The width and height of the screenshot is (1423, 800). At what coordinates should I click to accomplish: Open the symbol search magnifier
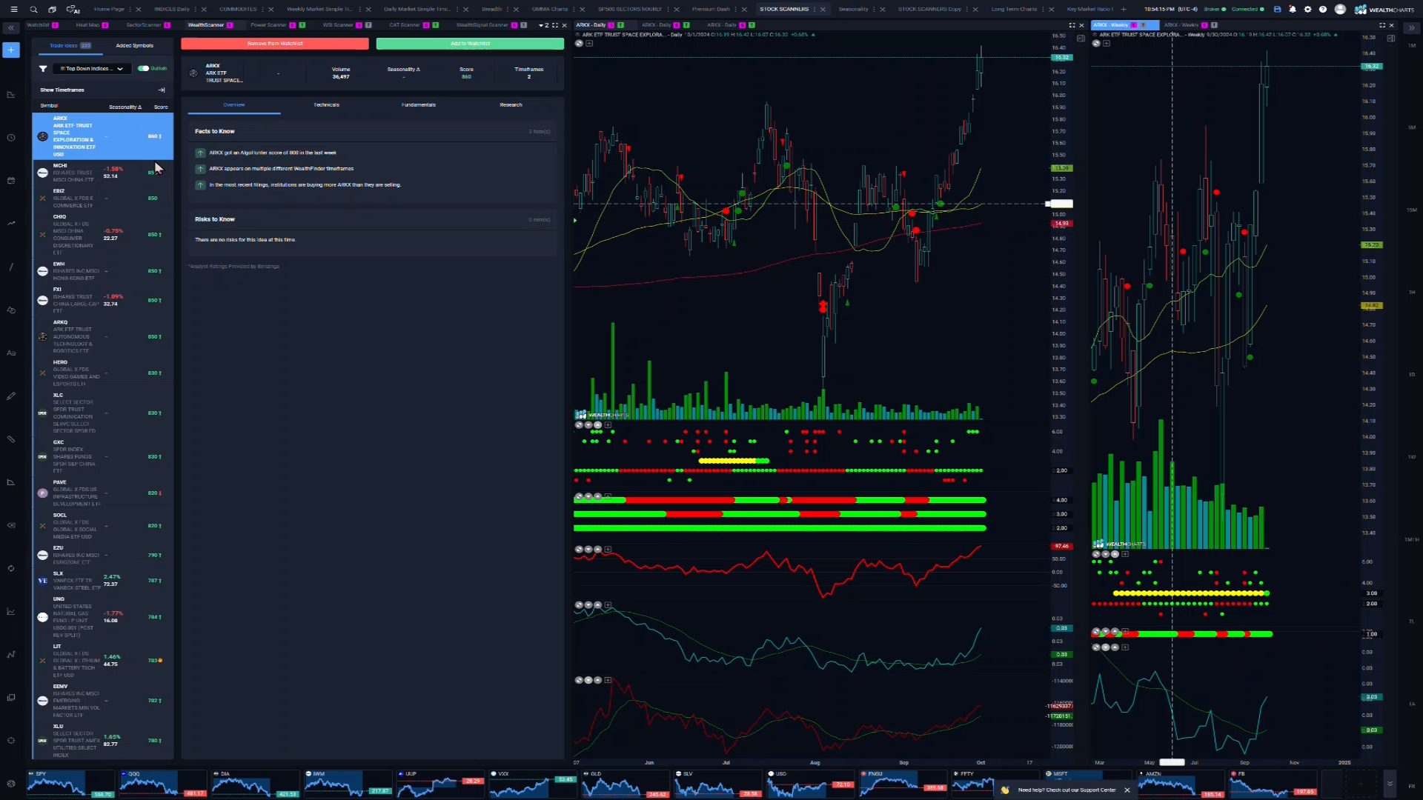(x=33, y=10)
